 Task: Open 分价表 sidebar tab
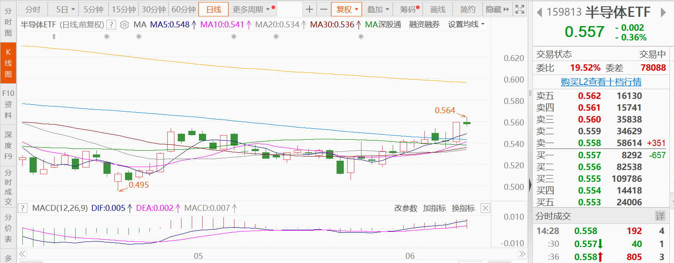pyautogui.click(x=8, y=228)
